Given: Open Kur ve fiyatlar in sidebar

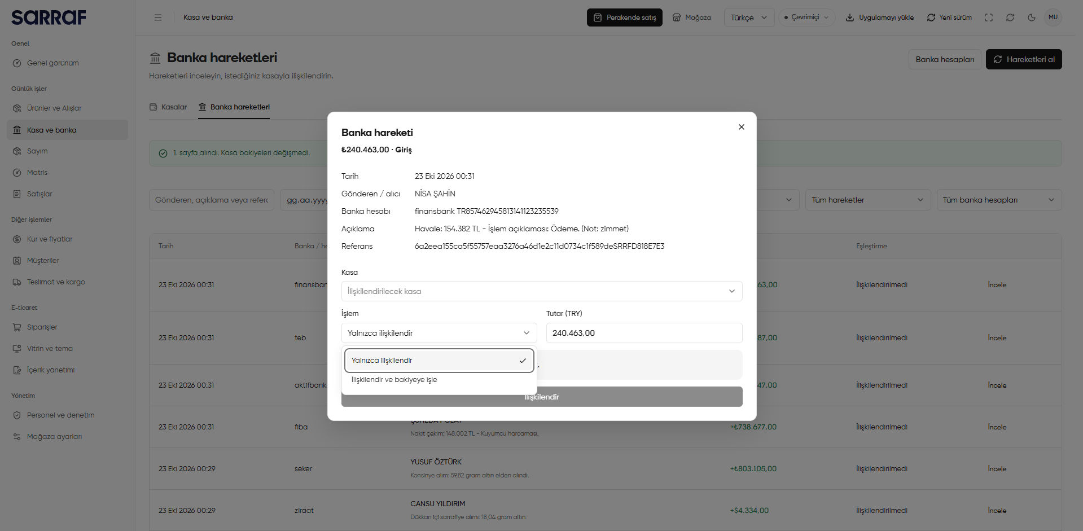Looking at the screenshot, I should (67, 239).
